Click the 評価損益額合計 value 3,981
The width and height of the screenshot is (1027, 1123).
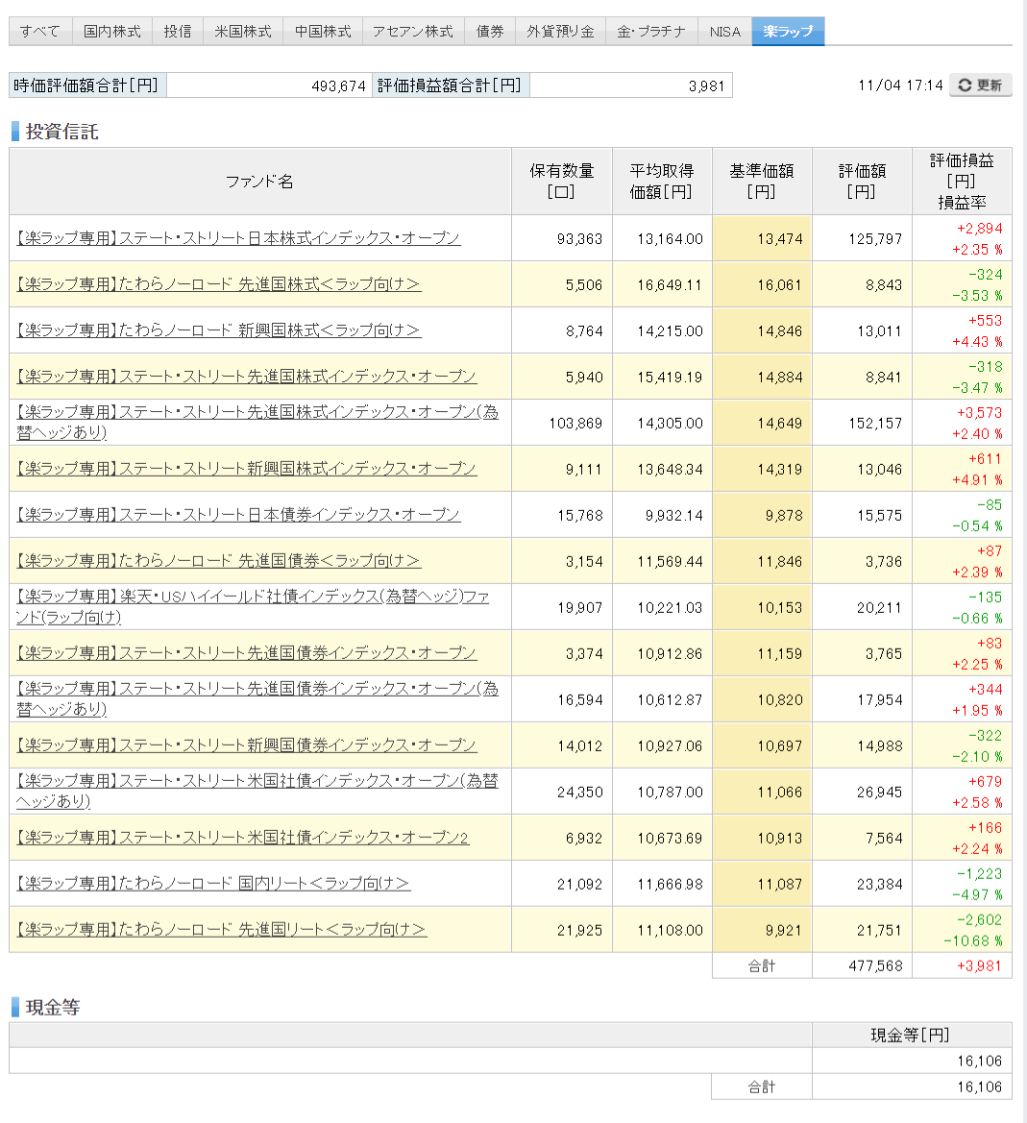[706, 85]
